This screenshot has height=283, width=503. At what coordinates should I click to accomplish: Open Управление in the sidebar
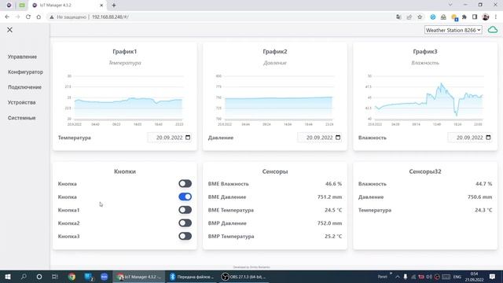click(x=23, y=57)
